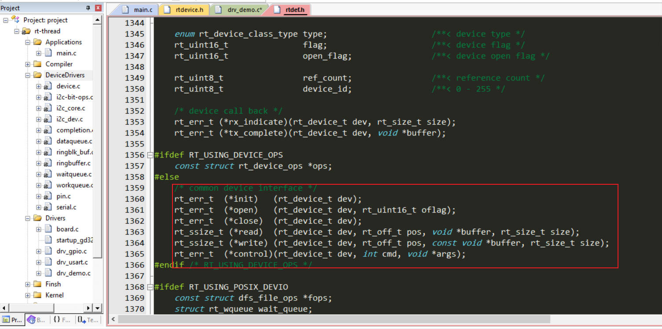Click the workqueue.c file icon

[x=48, y=185]
